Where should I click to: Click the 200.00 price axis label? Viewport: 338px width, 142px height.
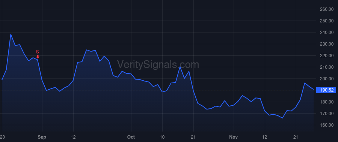tap(327, 79)
